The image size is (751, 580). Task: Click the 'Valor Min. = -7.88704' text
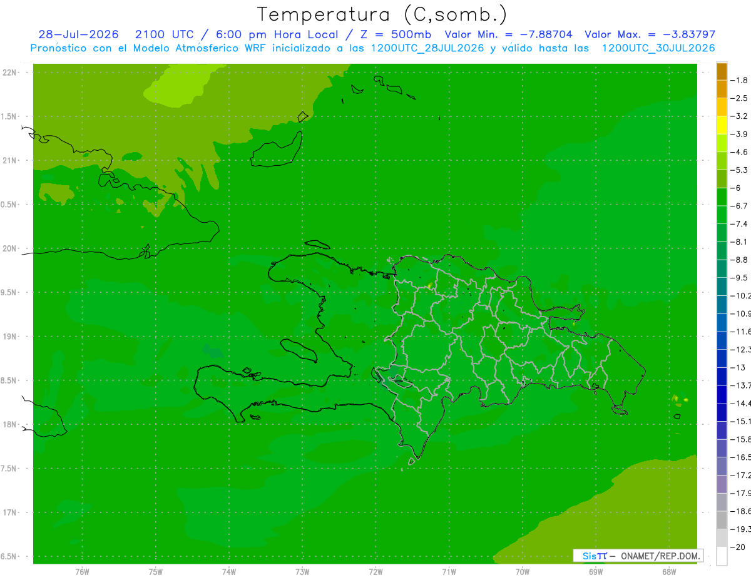point(510,34)
